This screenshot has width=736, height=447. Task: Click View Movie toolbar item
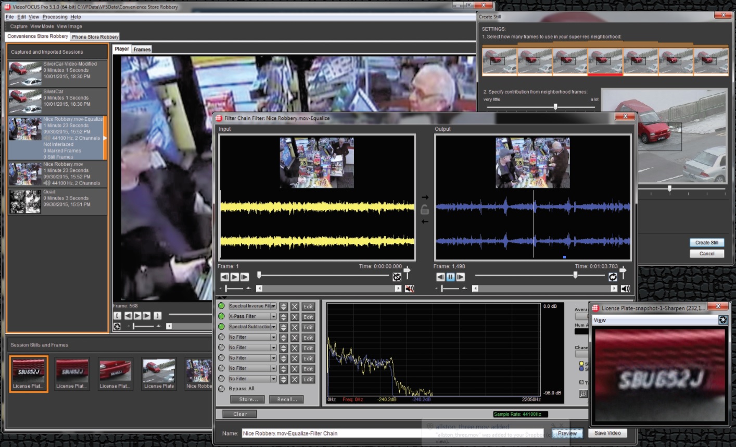[42, 26]
